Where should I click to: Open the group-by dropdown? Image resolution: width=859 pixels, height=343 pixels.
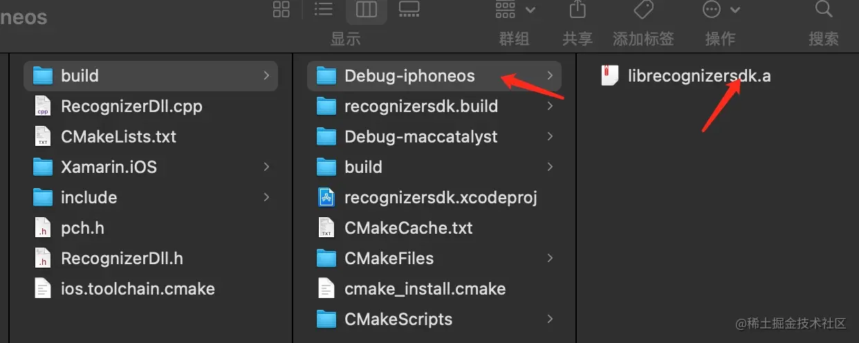pyautogui.click(x=515, y=10)
